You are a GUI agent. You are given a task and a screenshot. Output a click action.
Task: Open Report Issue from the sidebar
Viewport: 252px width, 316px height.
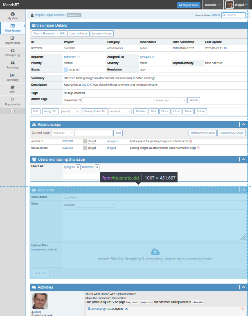(12, 40)
